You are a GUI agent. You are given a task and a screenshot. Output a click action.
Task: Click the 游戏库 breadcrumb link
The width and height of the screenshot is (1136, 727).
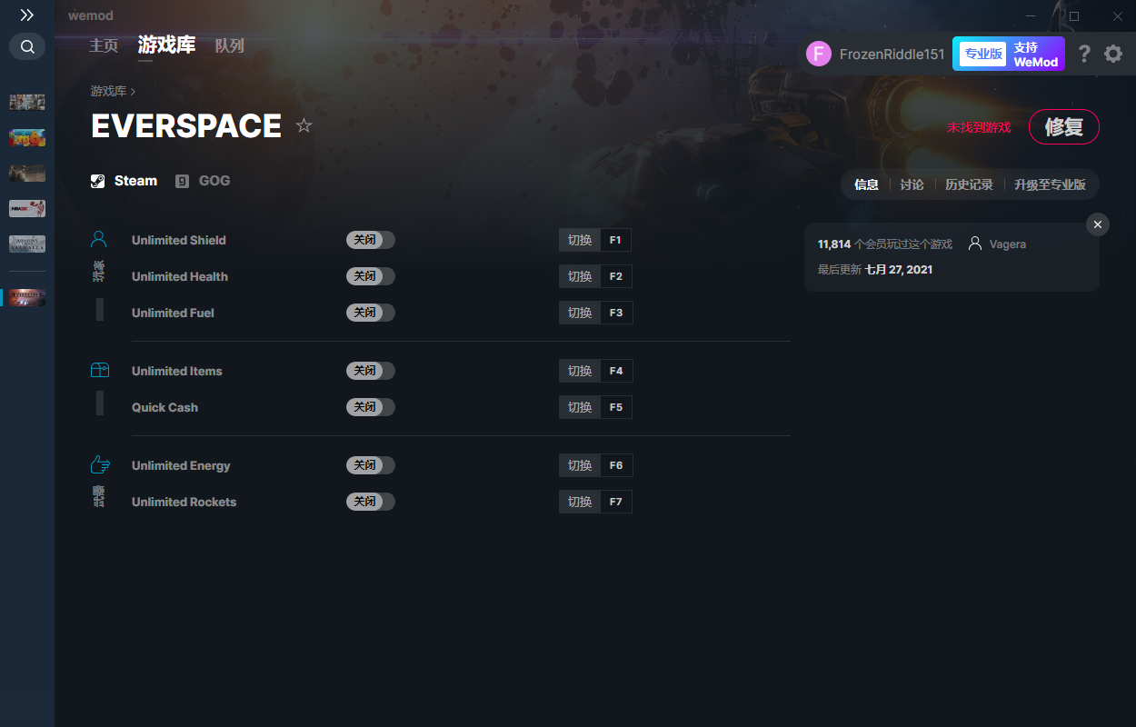pyautogui.click(x=108, y=91)
